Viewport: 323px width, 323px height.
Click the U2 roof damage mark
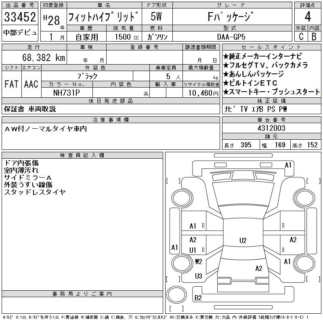(243, 241)
